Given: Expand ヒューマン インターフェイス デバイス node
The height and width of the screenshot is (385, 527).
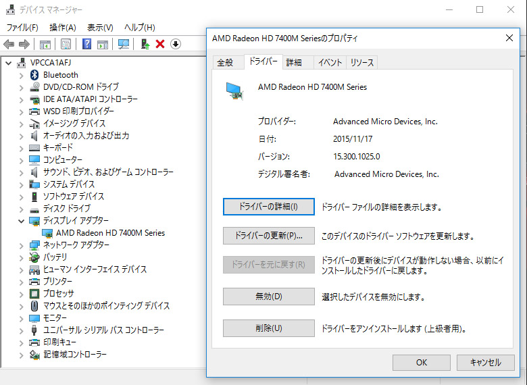Looking at the screenshot, I should tap(21, 269).
